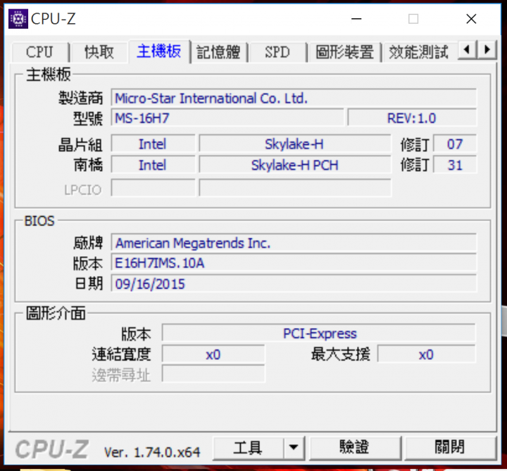Click the empty 邊帶尋址 field
The width and height of the screenshot is (507, 471).
[x=213, y=375]
